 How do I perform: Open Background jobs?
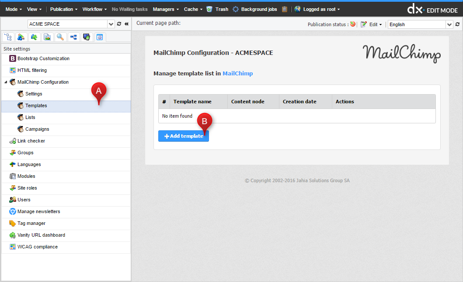(x=254, y=9)
